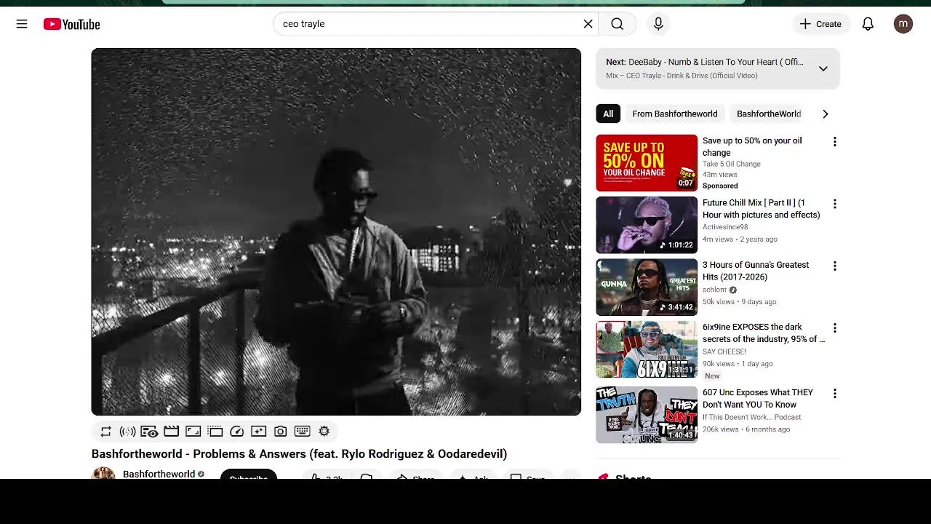Screen dimensions: 931x524
Task: Toggle the volume boost icon below player
Action: pyautogui.click(x=127, y=432)
